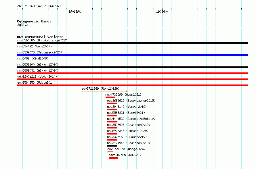Select the nsv5906348 red variant block

112,134
